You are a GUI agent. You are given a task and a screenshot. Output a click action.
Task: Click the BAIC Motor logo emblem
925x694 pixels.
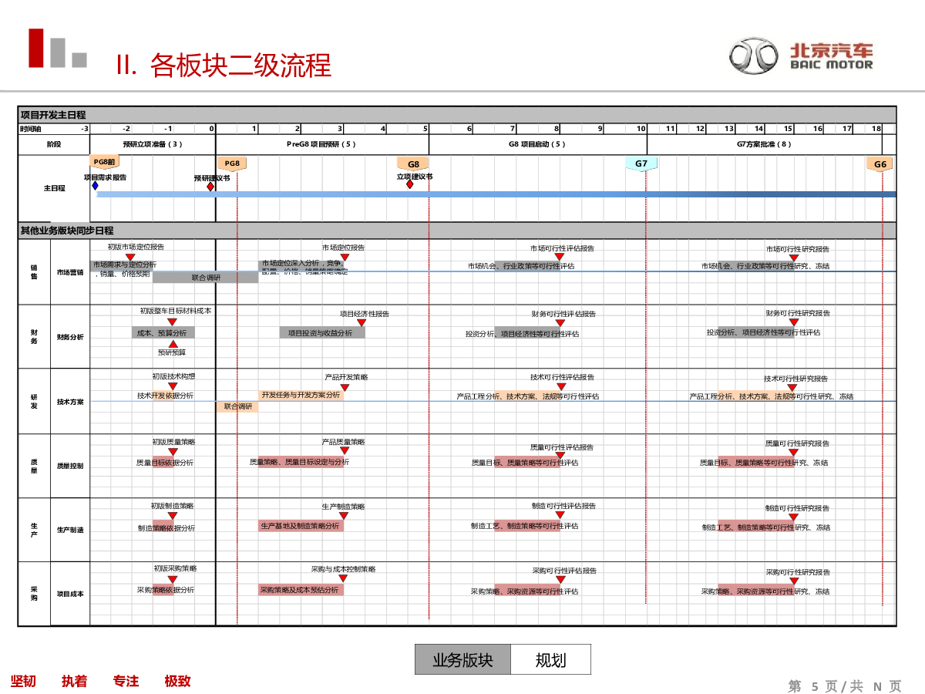[x=755, y=56]
